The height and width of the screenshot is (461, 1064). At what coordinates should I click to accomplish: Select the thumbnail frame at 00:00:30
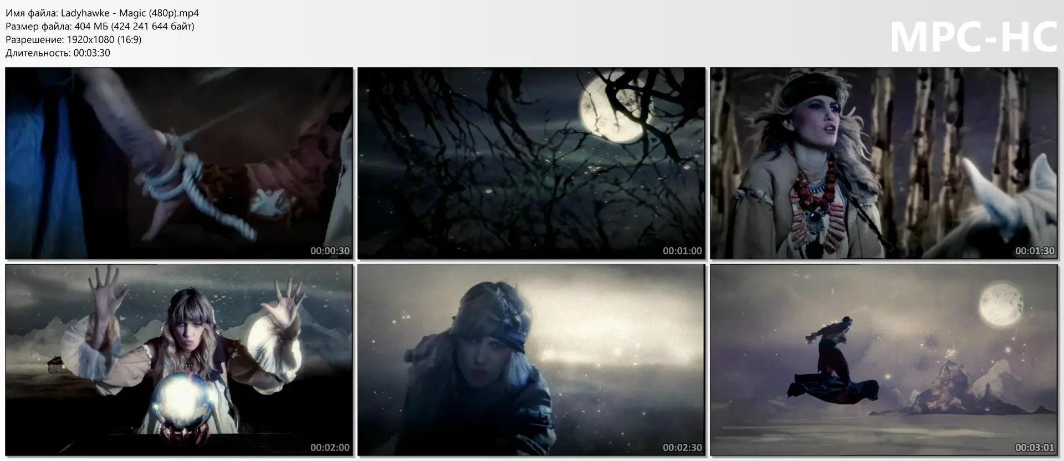179,163
